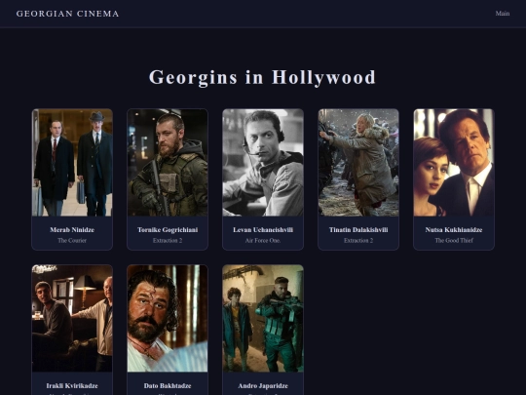The width and height of the screenshot is (526, 395).
Task: Click the GEORGIAN CINEMA site logo
Action: (x=68, y=14)
